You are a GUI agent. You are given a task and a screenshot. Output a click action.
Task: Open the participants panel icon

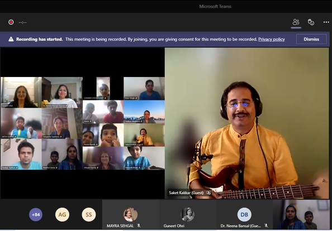[296, 22]
